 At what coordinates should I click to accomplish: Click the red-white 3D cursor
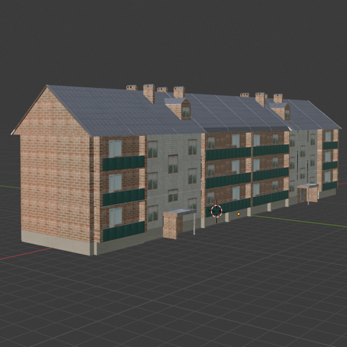click(216, 211)
